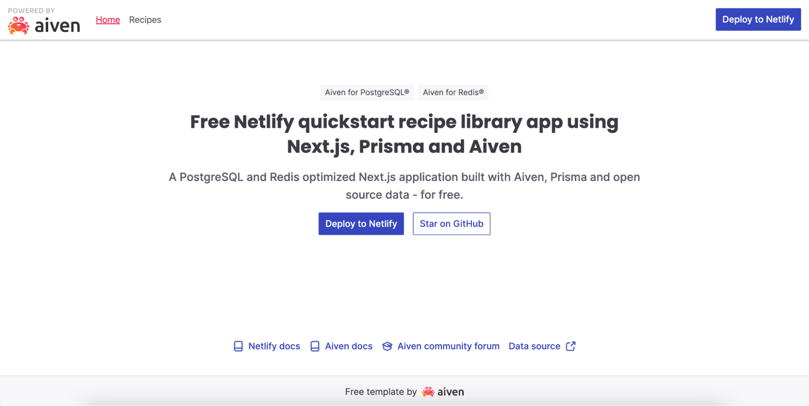Go to the Recipes navigation item
This screenshot has height=406, width=809.
click(145, 20)
